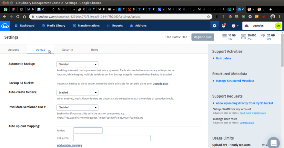Click the Folder input field

88,131
